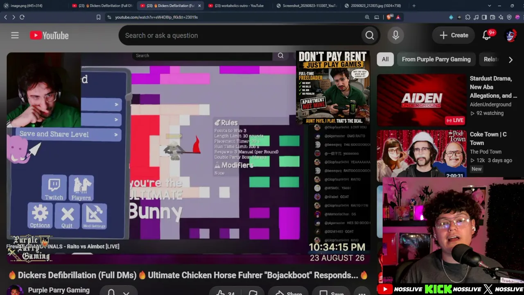Go to the YouTube home logo
The height and width of the screenshot is (295, 524).
[x=49, y=36]
